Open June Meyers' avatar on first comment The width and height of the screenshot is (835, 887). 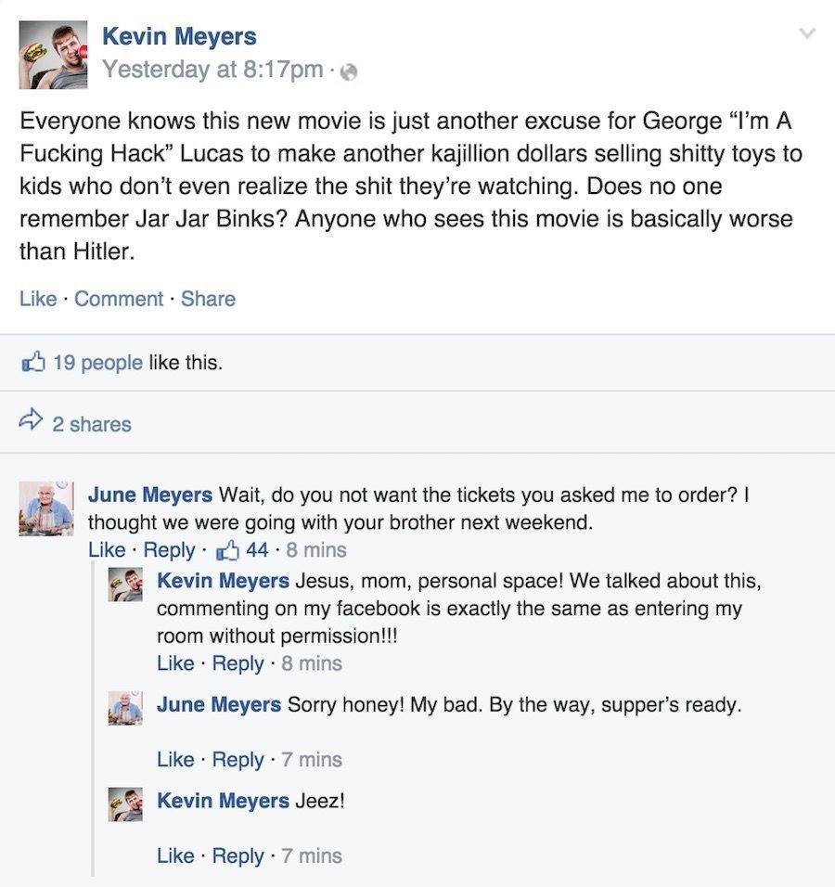pos(46,508)
